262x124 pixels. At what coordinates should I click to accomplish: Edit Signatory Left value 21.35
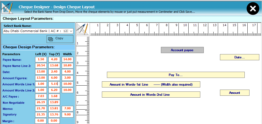click(x=41, y=115)
